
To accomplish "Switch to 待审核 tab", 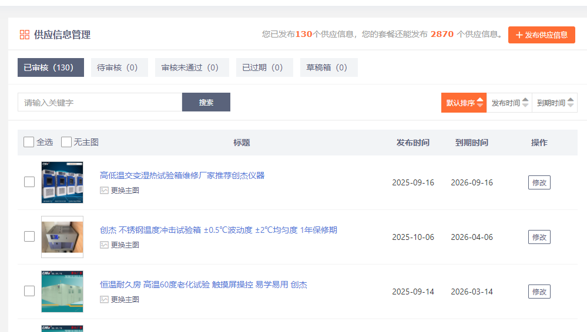I will [117, 67].
